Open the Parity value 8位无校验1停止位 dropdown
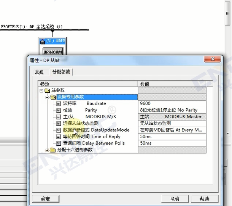Viewport: 232px width, 206px height. [x=172, y=110]
